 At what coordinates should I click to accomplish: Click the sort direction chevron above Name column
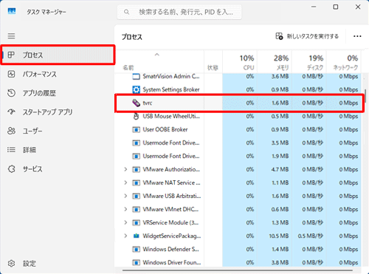[157, 55]
